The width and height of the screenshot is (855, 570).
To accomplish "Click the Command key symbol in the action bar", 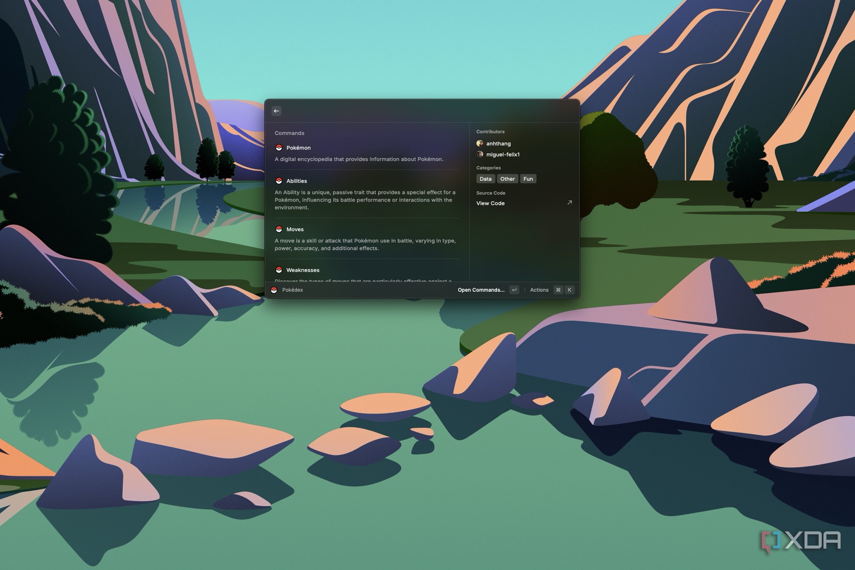I will (x=558, y=290).
